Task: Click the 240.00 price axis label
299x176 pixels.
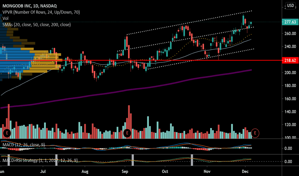Action: [290, 46]
